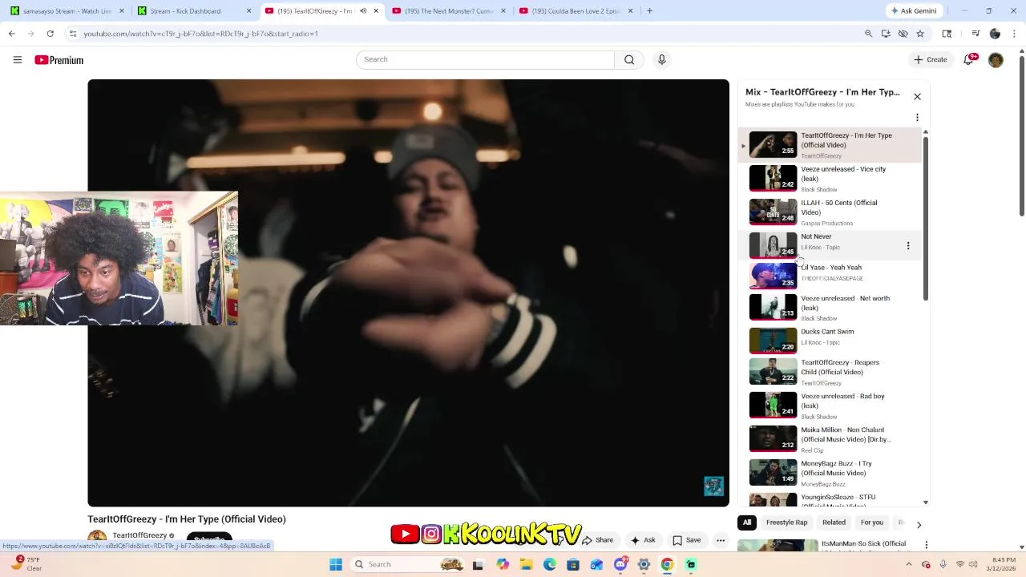This screenshot has width=1026, height=577.
Task: Close the Mix playlist panel
Action: coord(917,97)
